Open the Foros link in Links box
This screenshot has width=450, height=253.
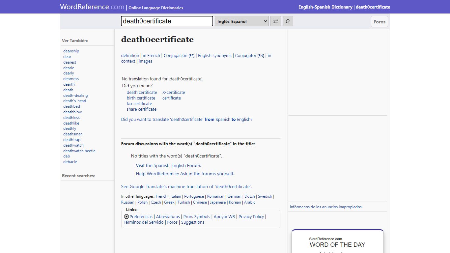click(172, 222)
